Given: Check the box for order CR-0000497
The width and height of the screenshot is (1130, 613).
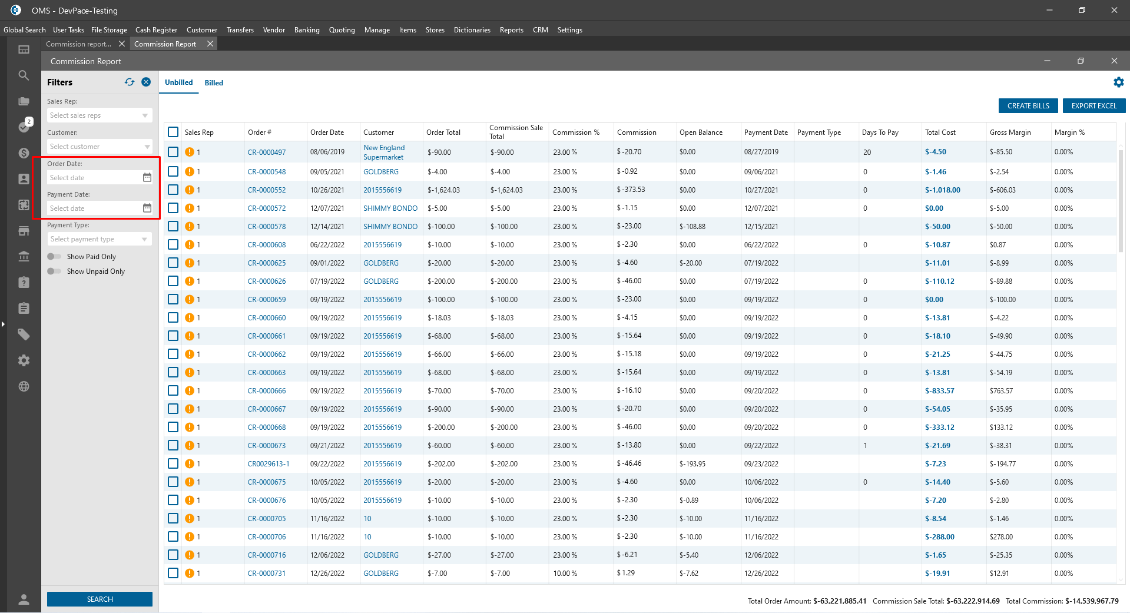Looking at the screenshot, I should pos(173,152).
